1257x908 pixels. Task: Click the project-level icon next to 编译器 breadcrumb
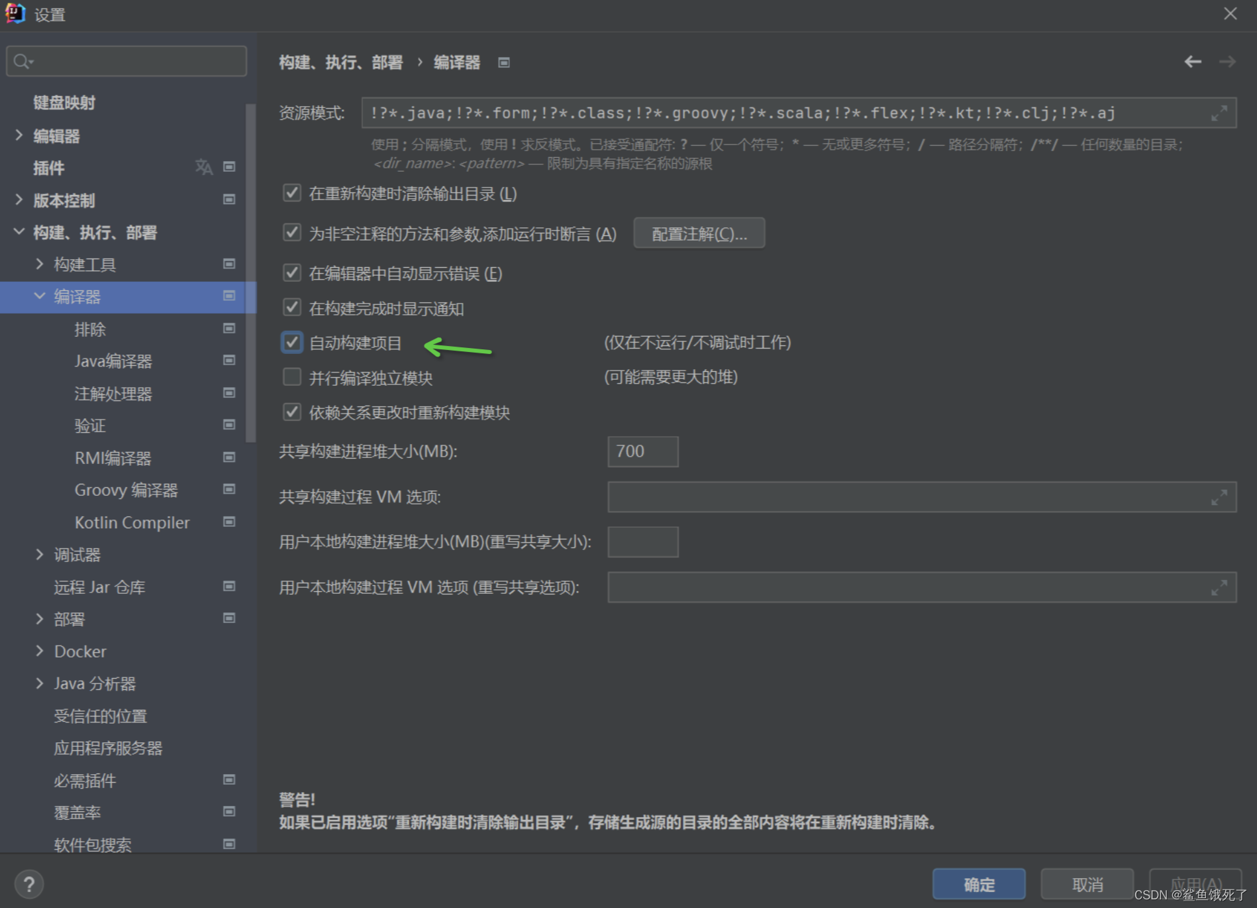tap(504, 62)
